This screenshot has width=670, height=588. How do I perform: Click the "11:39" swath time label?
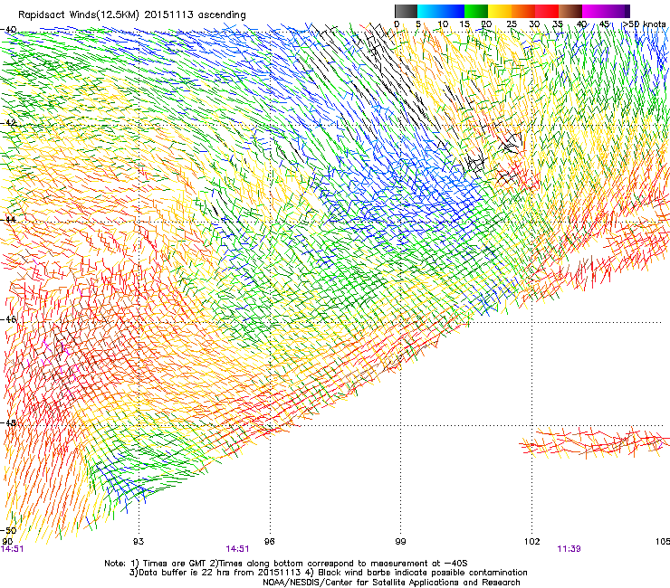(x=569, y=549)
